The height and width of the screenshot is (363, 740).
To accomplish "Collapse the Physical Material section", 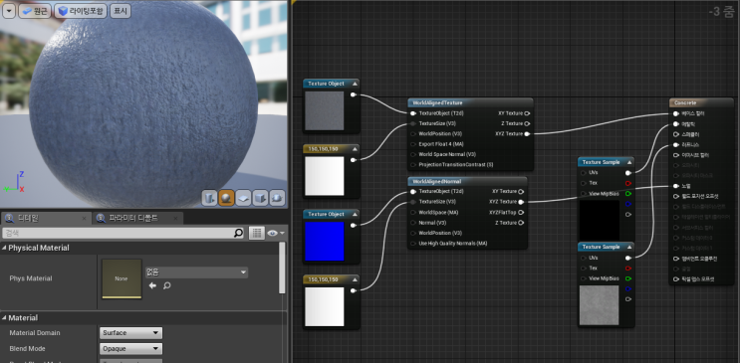I will pyautogui.click(x=4, y=248).
